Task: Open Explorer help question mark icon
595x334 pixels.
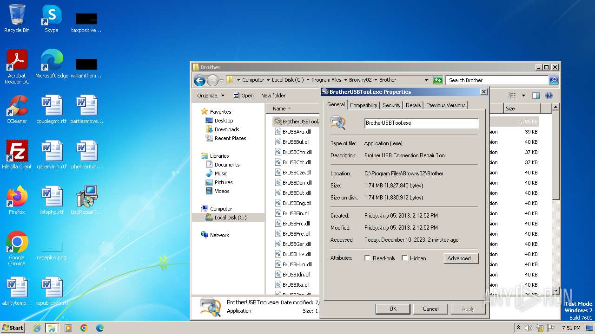Action: (549, 96)
